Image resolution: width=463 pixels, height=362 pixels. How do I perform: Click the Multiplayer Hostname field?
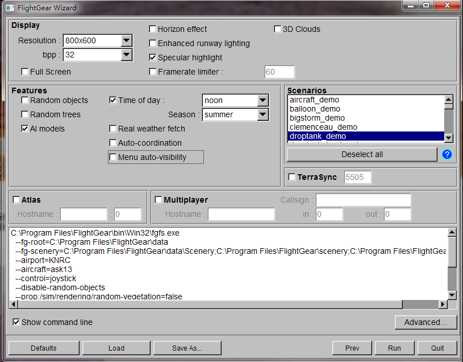241,214
